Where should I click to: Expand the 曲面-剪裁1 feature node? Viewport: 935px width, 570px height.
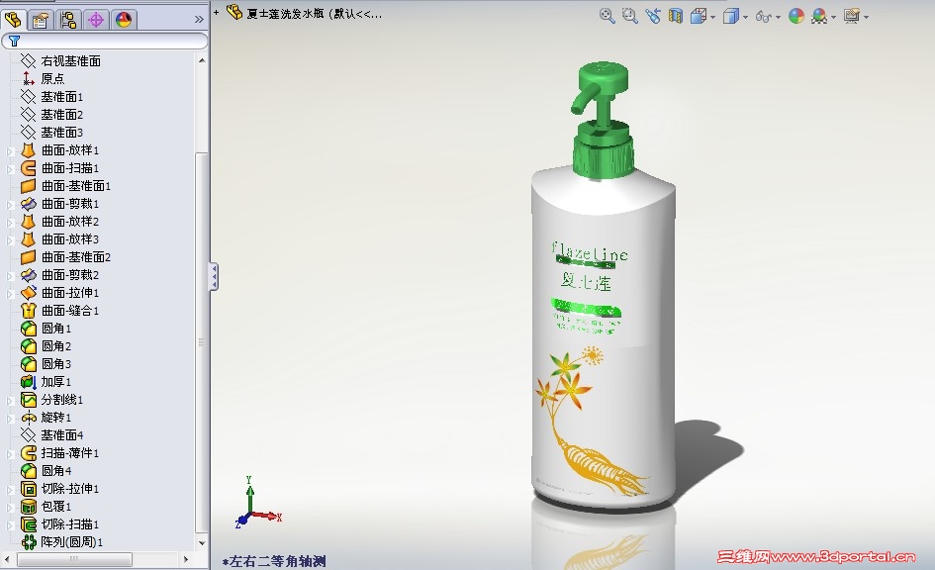tap(10, 205)
